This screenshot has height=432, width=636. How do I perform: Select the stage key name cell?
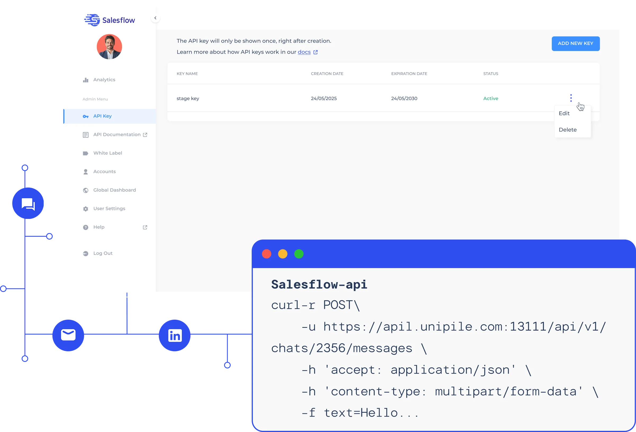pyautogui.click(x=188, y=98)
